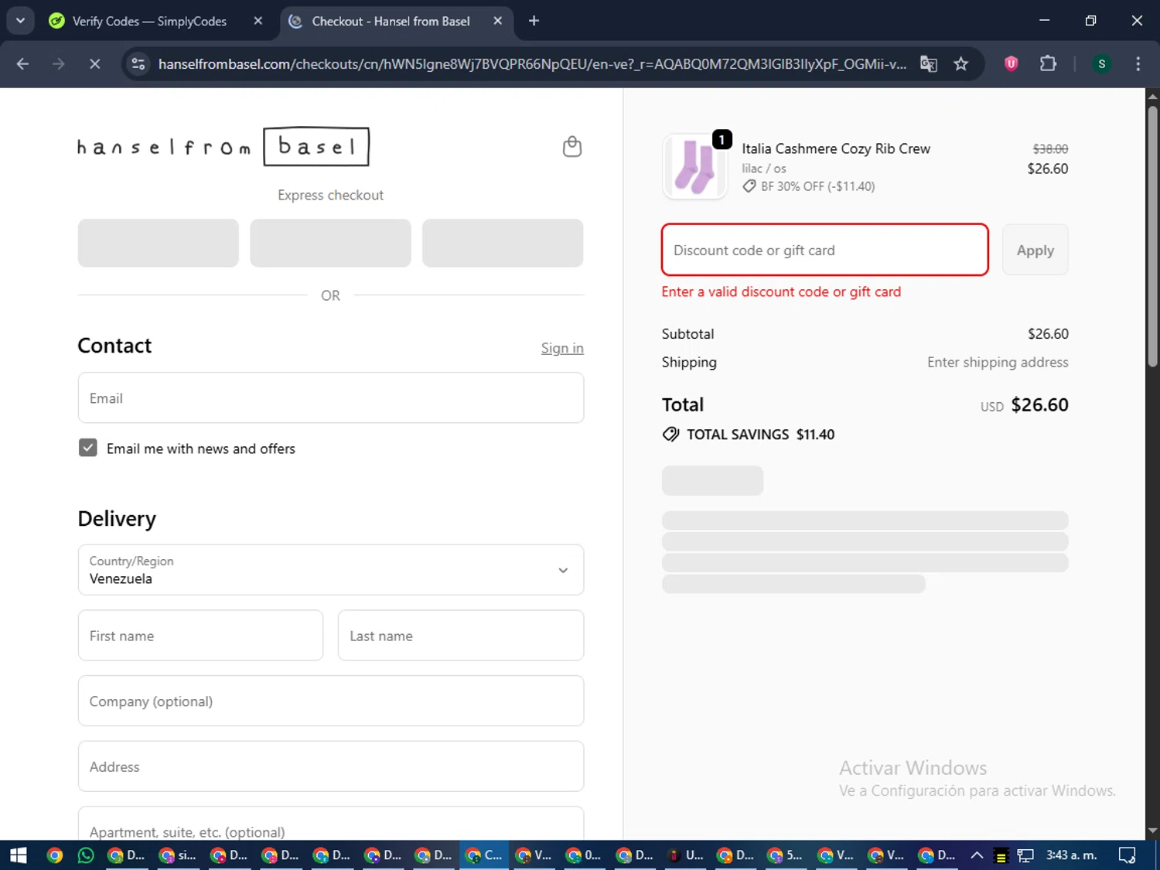This screenshot has height=870, width=1160.
Task: Click the browser forward arrow
Action: pos(59,64)
